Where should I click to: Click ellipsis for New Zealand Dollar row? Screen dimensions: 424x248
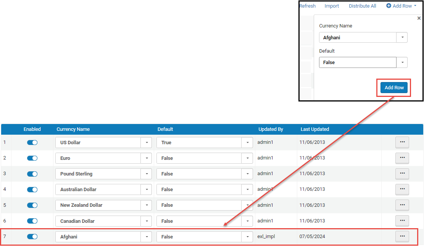click(402, 205)
